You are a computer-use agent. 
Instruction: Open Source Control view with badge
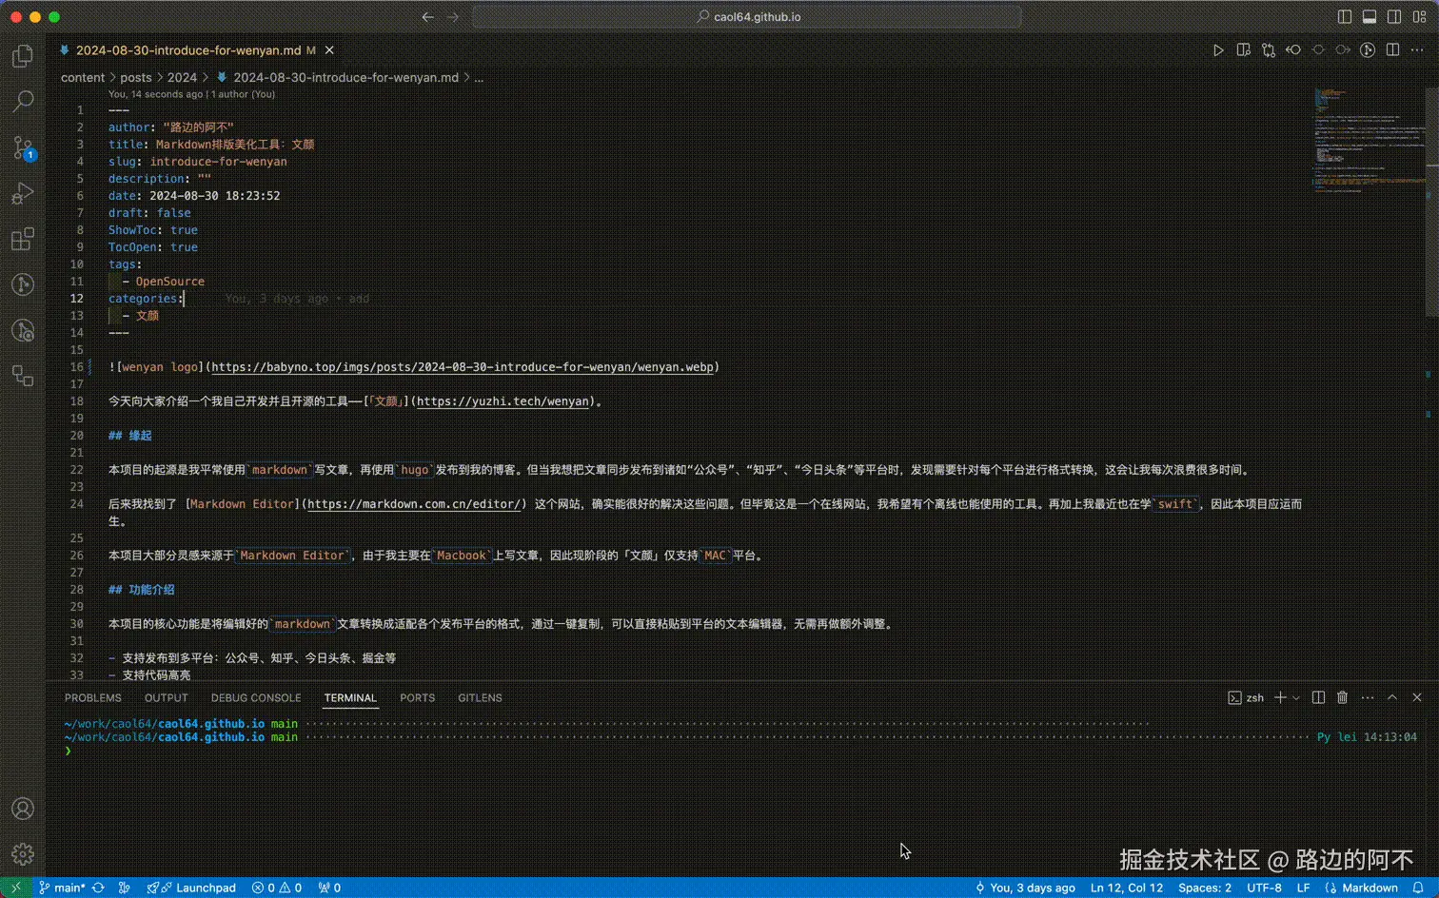pos(23,147)
